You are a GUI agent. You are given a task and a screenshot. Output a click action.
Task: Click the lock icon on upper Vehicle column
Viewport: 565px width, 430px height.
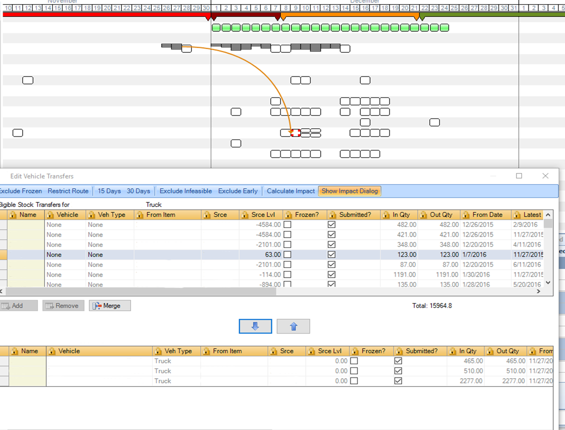[x=50, y=215]
